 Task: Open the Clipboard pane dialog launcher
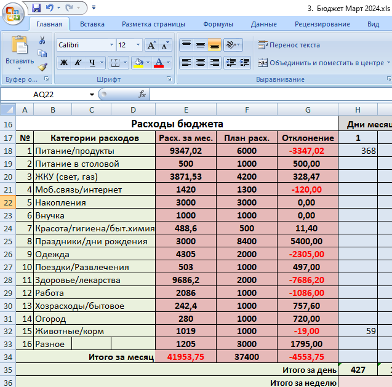point(47,79)
